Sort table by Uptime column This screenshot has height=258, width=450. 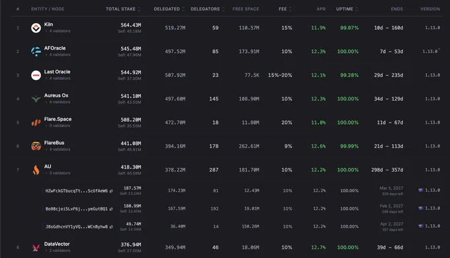(x=347, y=9)
